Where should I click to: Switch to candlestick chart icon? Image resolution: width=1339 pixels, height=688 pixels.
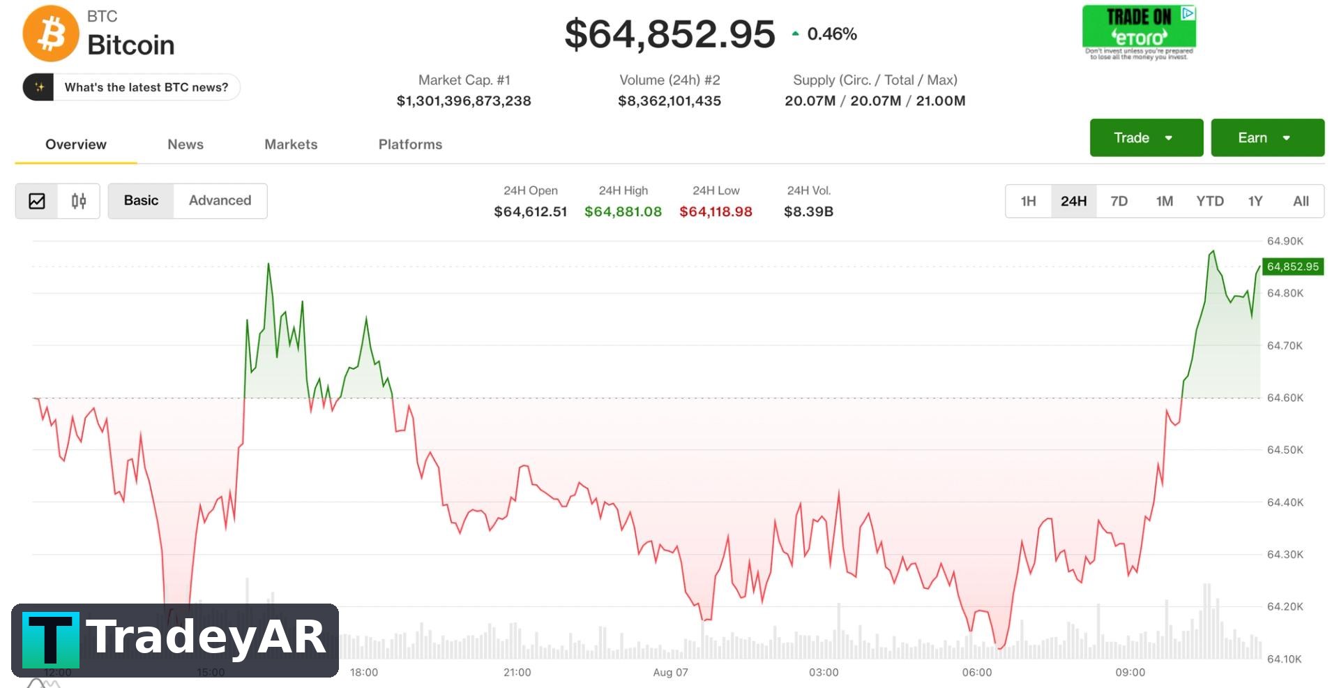pos(79,201)
